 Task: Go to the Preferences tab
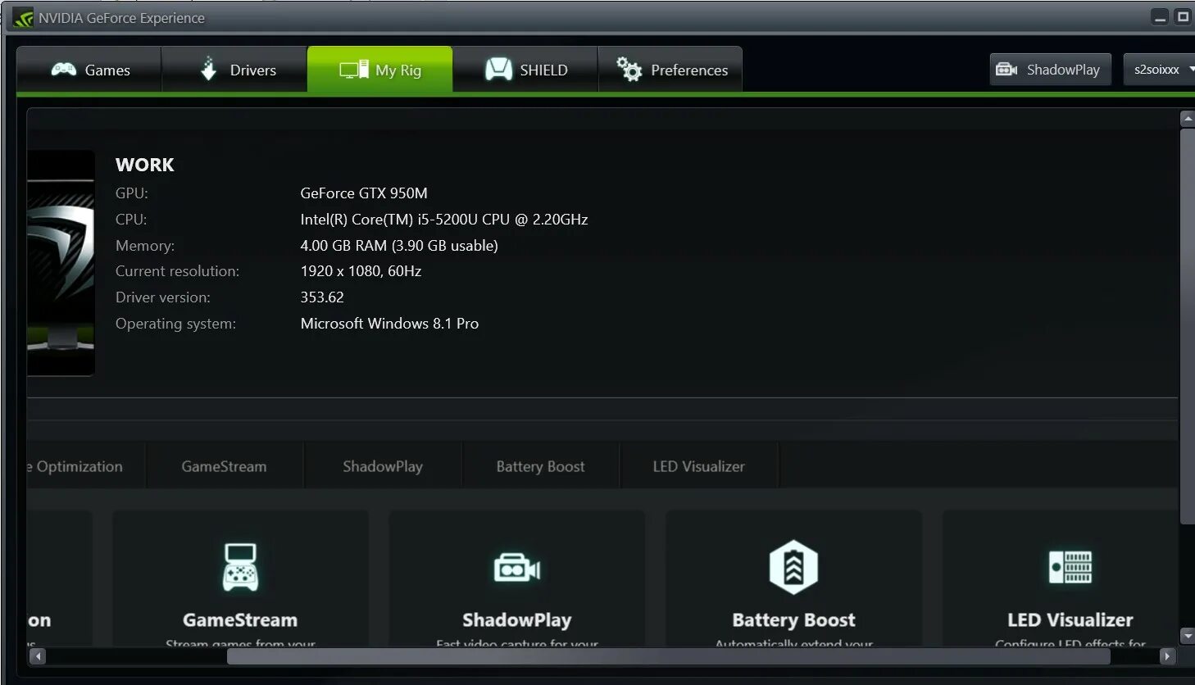click(670, 70)
